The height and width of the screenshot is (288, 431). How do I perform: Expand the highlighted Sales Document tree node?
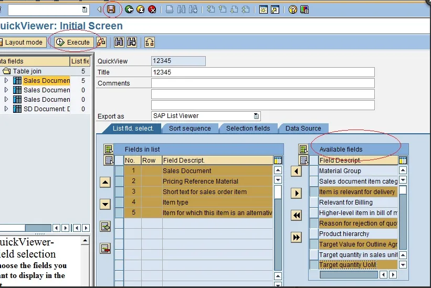pyautogui.click(x=6, y=81)
